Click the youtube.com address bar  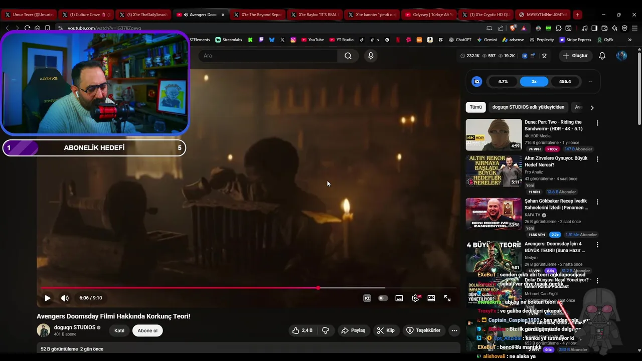(x=271, y=28)
